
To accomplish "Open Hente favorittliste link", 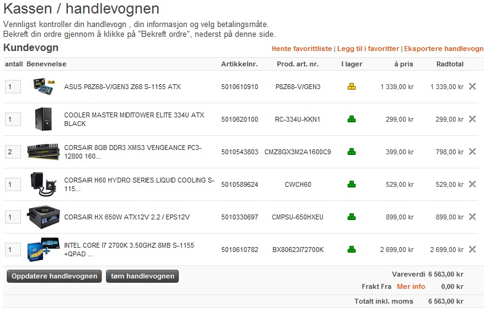I will pos(301,49).
